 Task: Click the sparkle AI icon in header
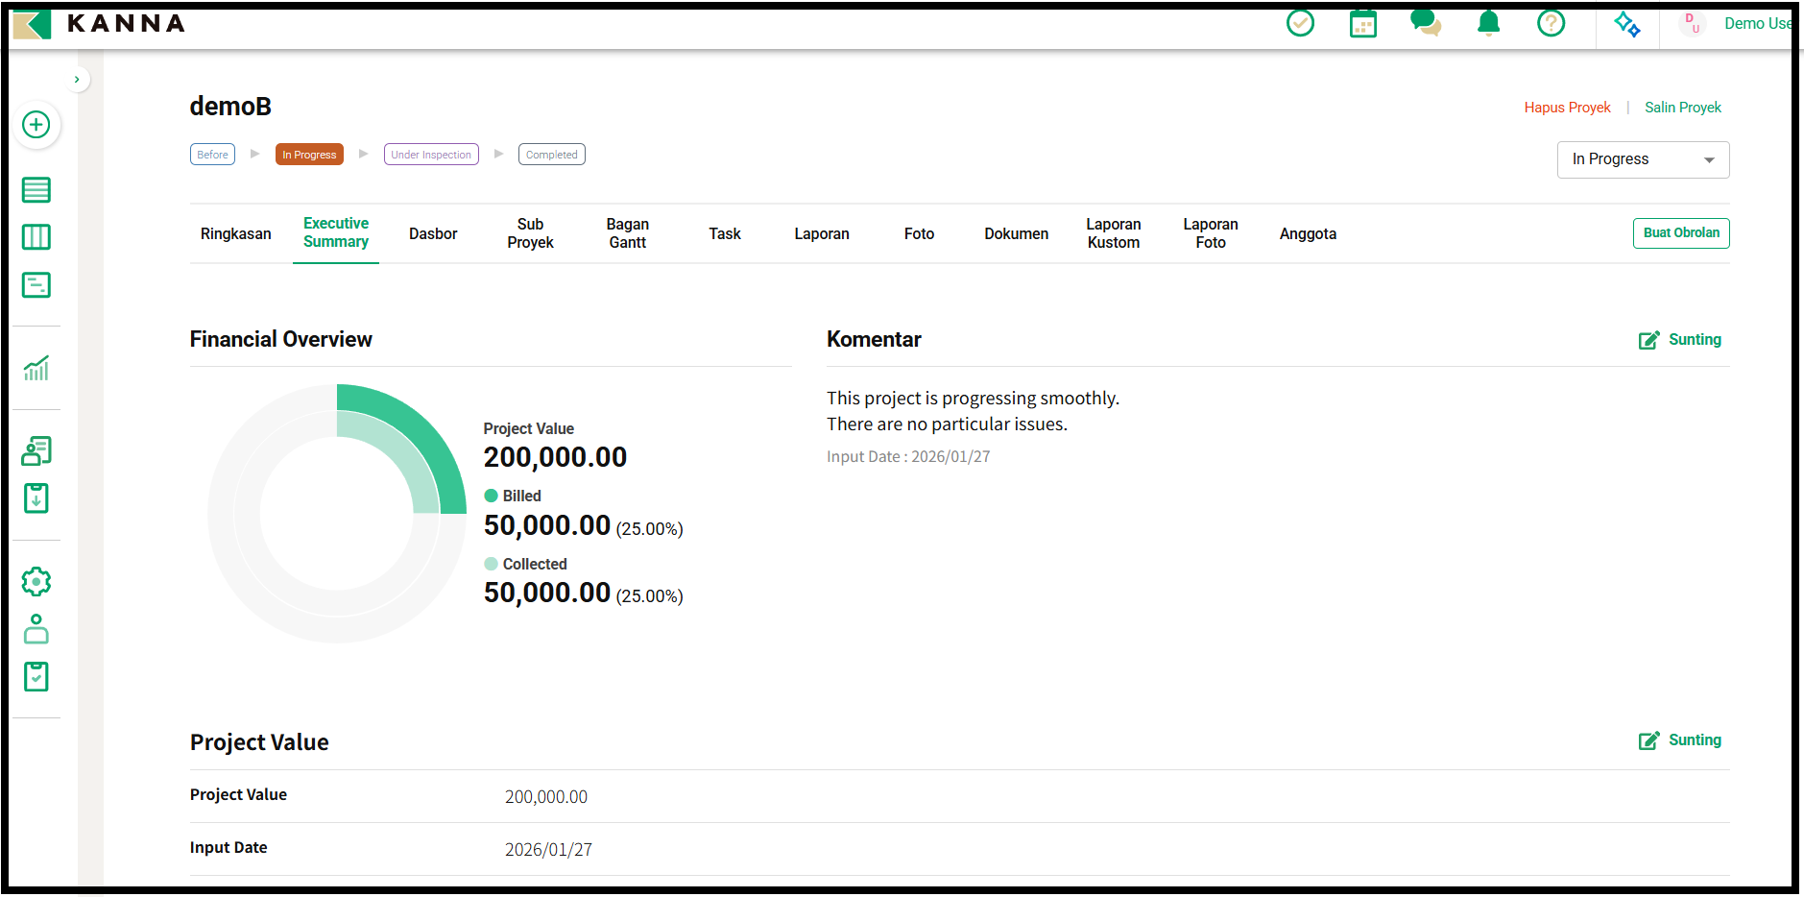pos(1626,24)
